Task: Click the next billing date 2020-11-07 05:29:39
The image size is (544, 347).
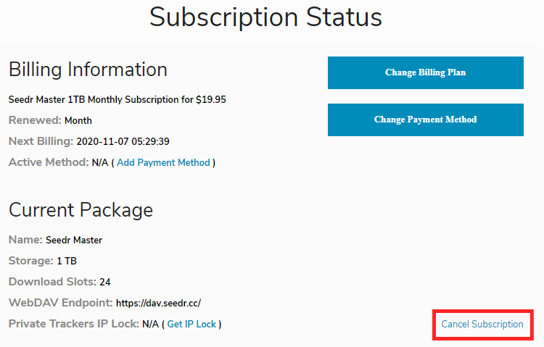Action: coord(123,141)
